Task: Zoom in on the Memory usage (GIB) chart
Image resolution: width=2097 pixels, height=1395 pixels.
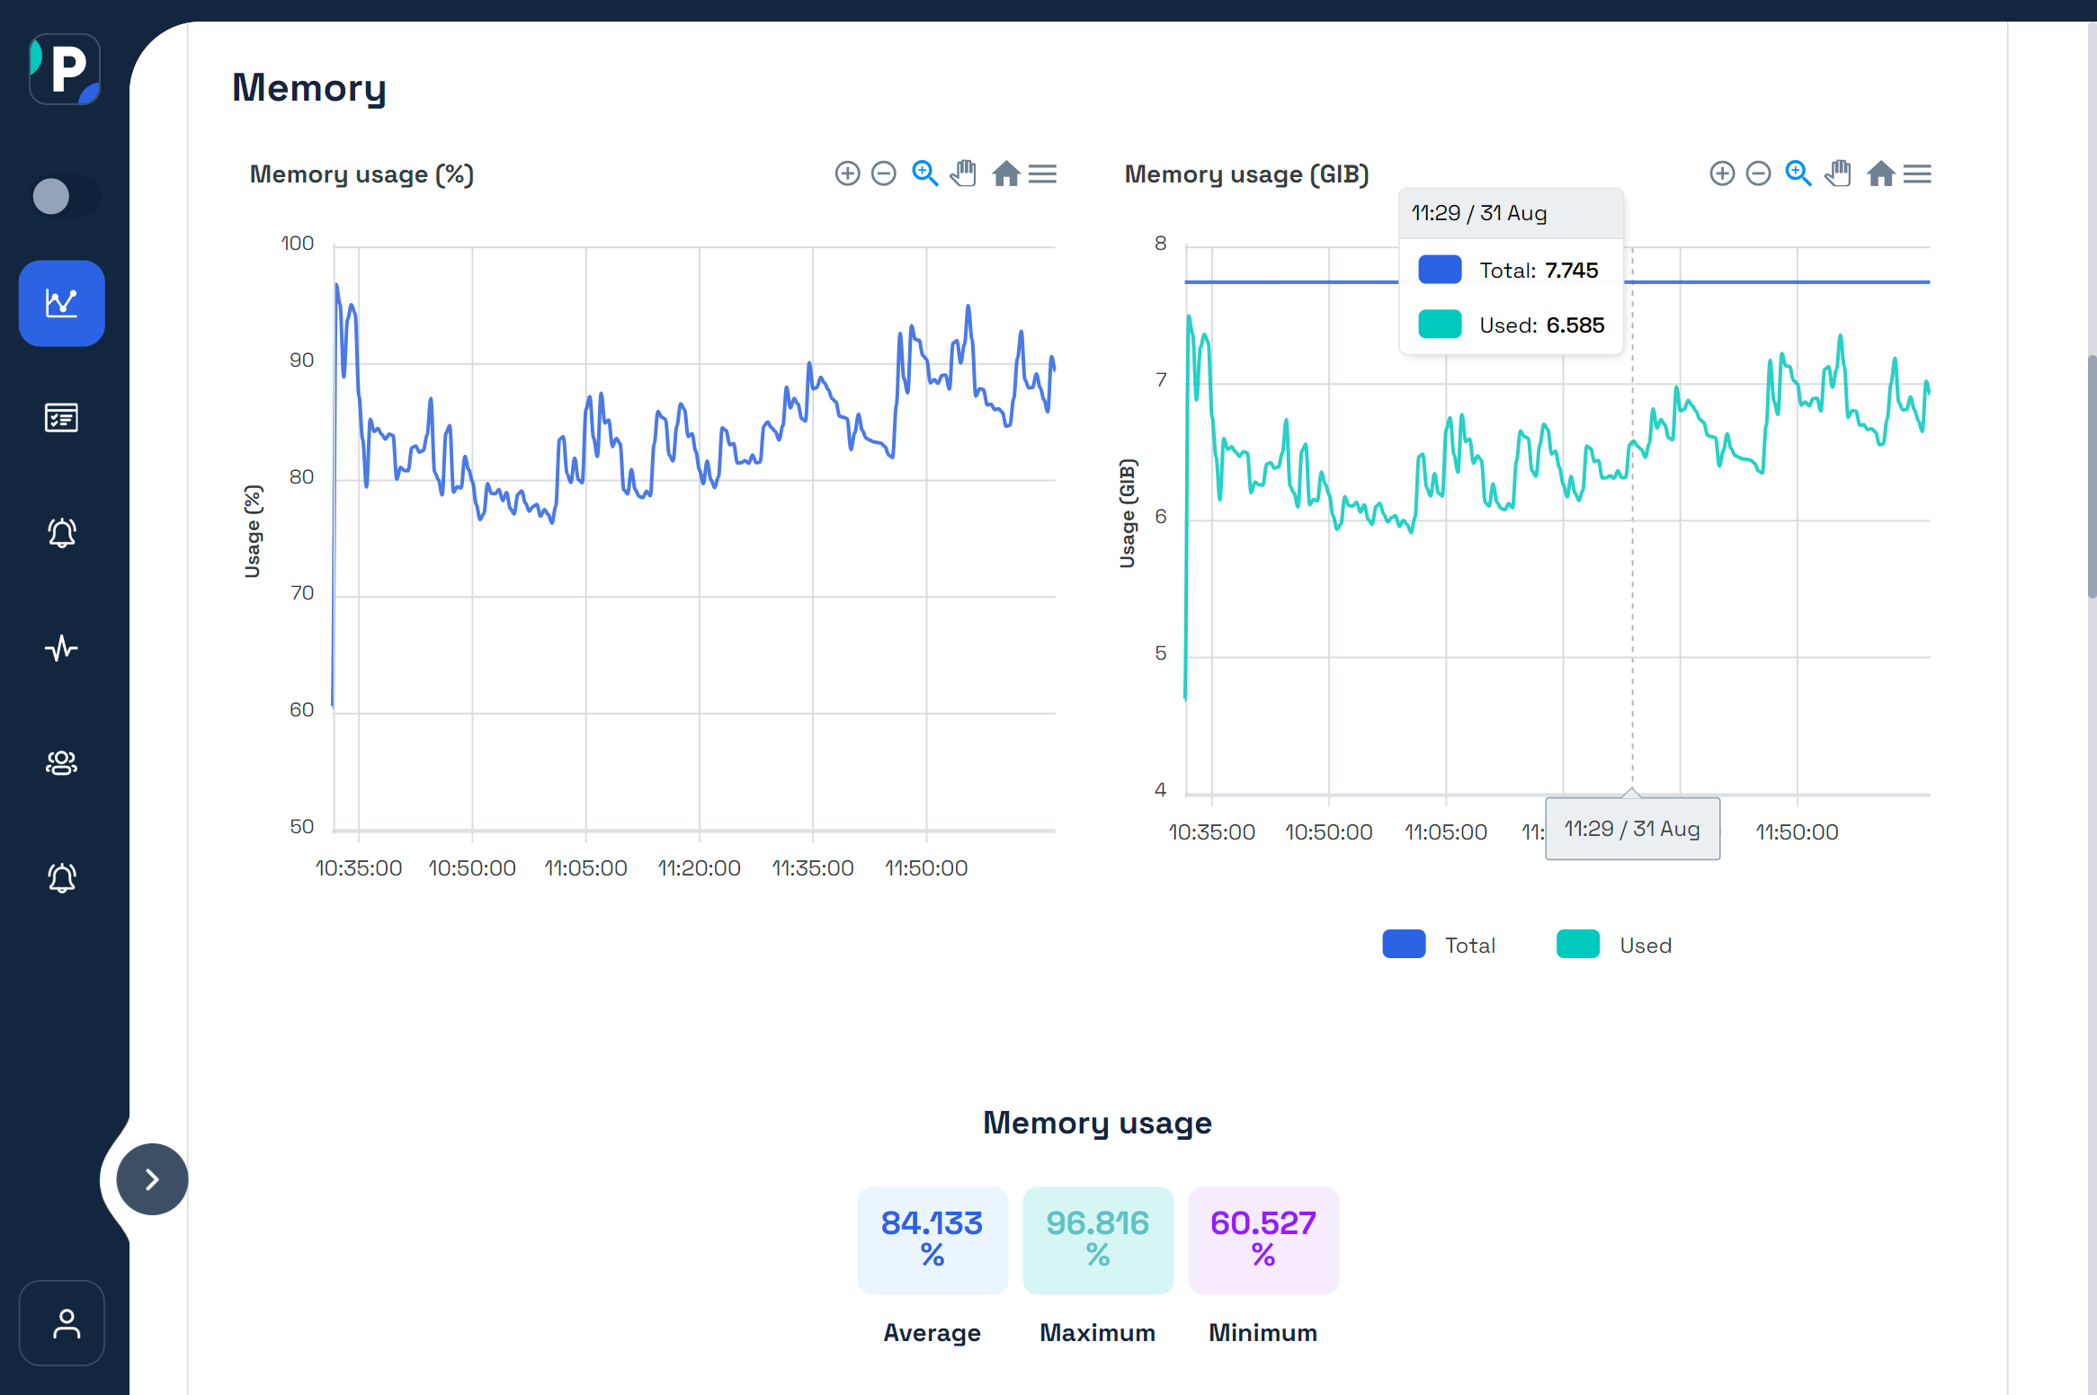Action: pyautogui.click(x=1722, y=173)
